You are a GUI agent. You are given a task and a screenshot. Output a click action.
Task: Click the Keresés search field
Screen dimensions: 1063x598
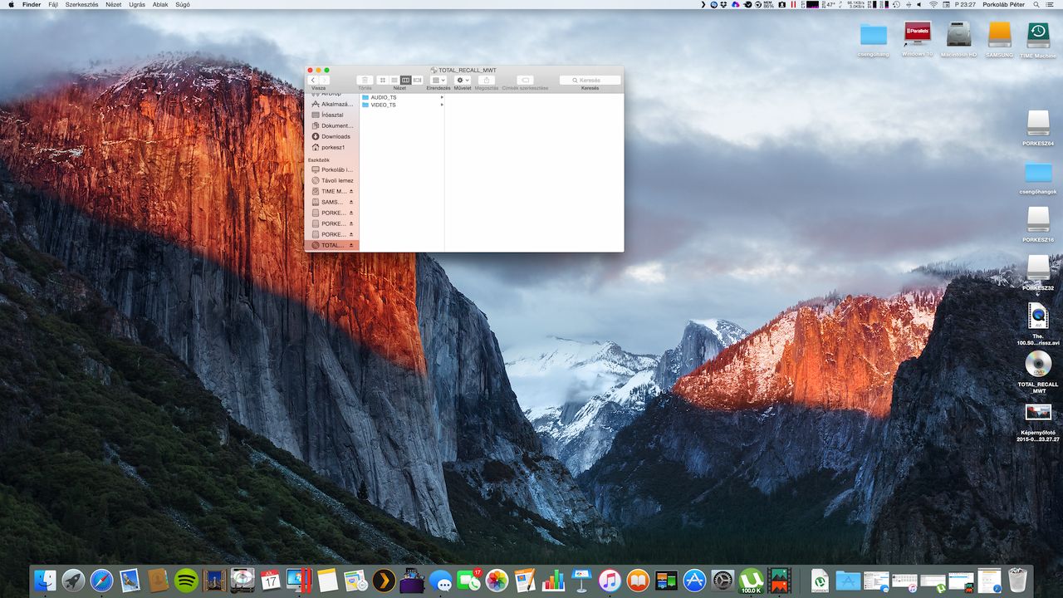tap(590, 80)
